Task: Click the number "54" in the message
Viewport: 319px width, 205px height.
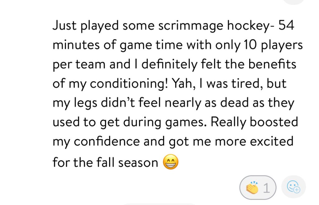Action: [286, 26]
